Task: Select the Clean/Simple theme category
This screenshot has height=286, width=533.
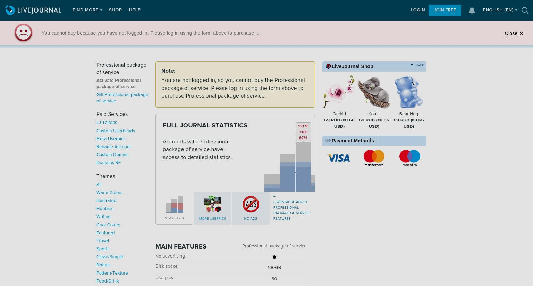Action: tap(110, 257)
